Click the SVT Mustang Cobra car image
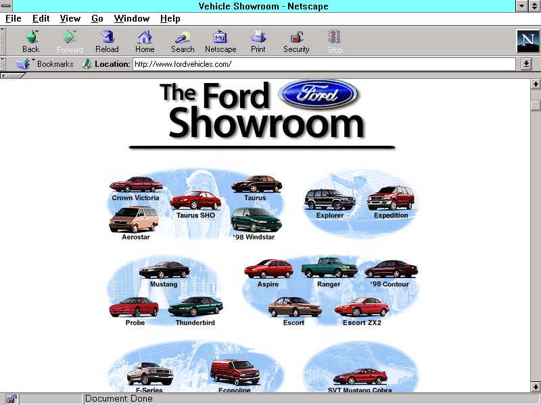This screenshot has height=405, width=541. [x=360, y=377]
